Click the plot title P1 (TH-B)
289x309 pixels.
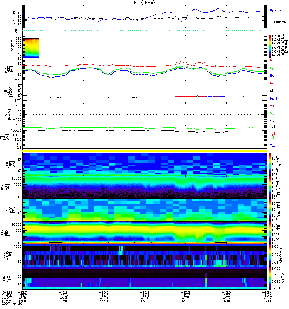click(x=144, y=2)
